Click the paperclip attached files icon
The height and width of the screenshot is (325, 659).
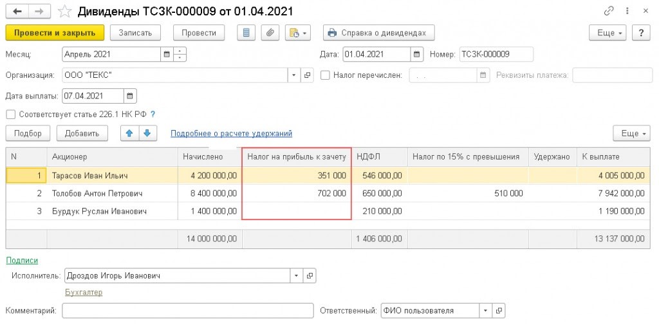point(270,33)
